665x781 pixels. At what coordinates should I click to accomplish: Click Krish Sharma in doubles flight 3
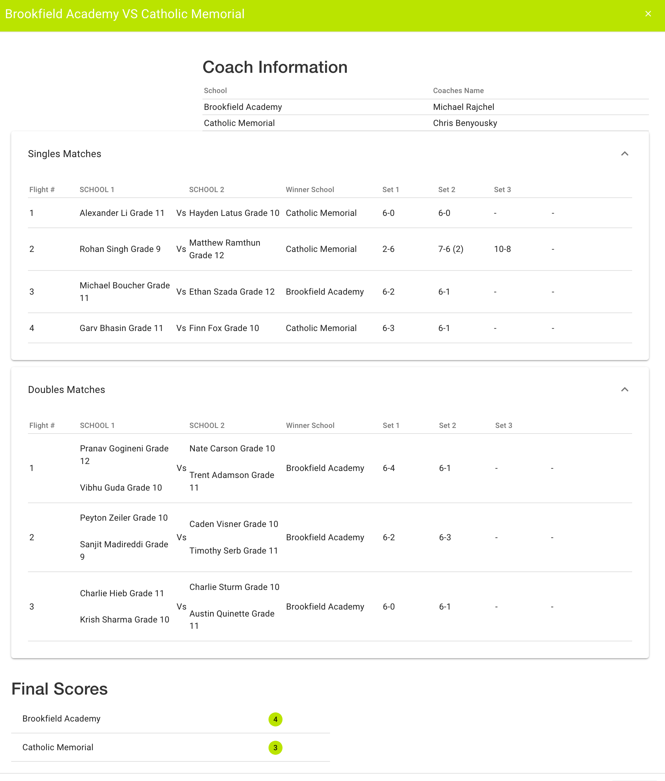pyautogui.click(x=124, y=620)
